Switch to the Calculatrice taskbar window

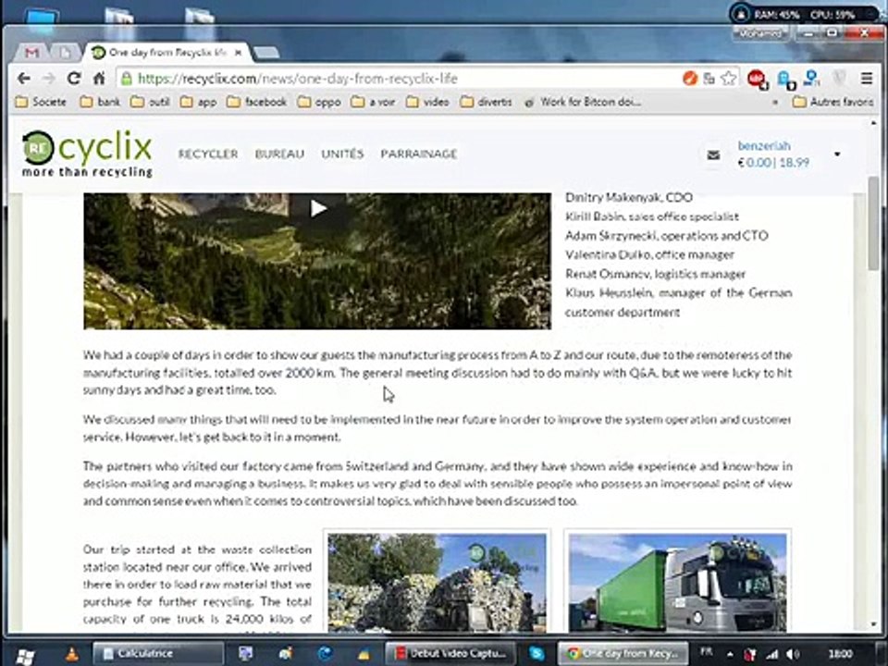[158, 654]
